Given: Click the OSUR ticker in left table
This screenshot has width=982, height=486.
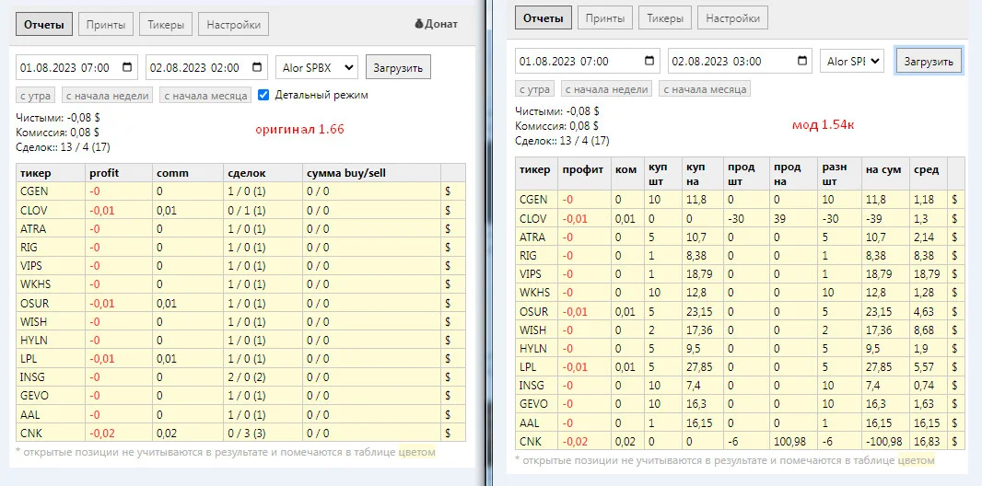Looking at the screenshot, I should coord(34,304).
